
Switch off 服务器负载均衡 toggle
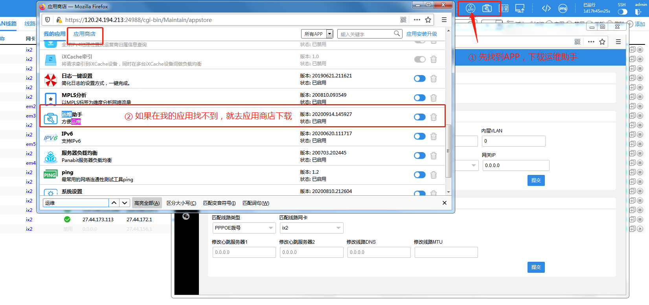pyautogui.click(x=419, y=156)
